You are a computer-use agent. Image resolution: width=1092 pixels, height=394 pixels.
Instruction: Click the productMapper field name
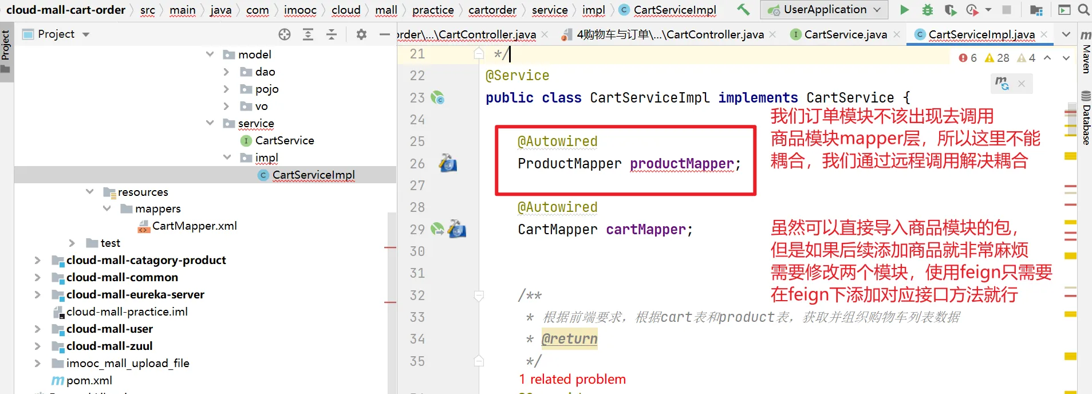[x=681, y=164]
